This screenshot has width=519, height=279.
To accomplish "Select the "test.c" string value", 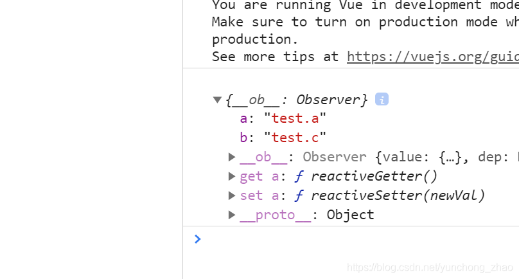I will click(x=295, y=138).
